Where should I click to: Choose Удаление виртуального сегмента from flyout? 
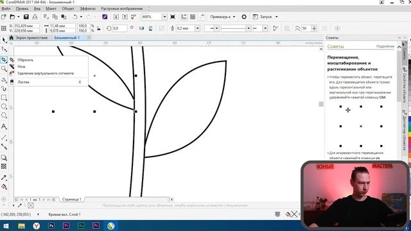(x=48, y=73)
